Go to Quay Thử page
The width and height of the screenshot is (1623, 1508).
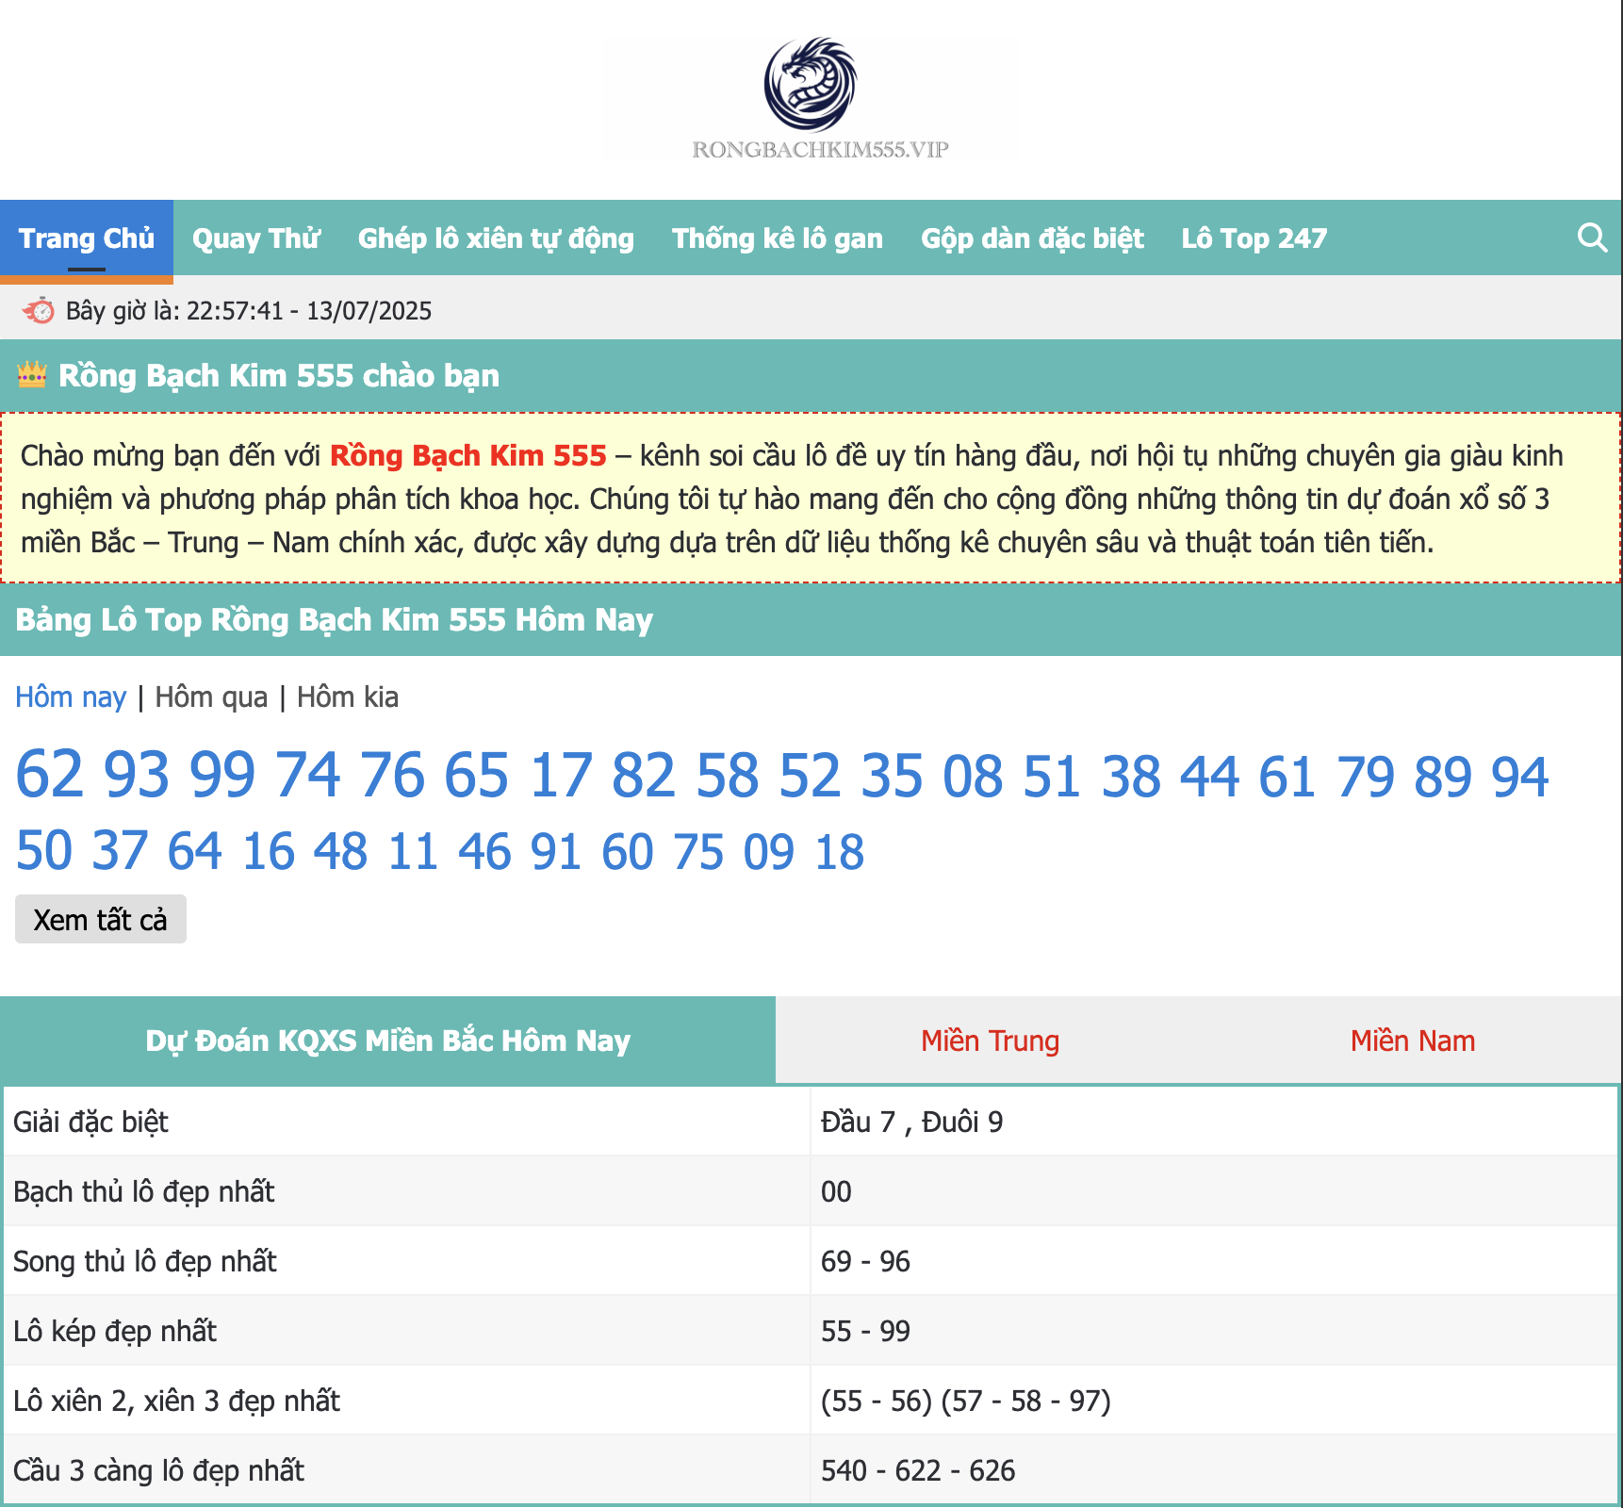point(256,238)
